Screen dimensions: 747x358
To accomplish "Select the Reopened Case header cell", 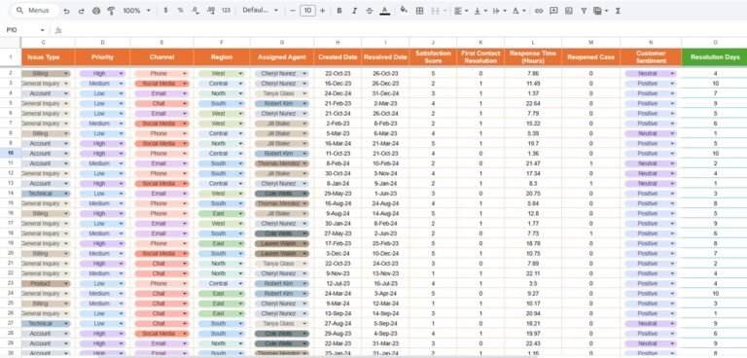I will pyautogui.click(x=591, y=57).
